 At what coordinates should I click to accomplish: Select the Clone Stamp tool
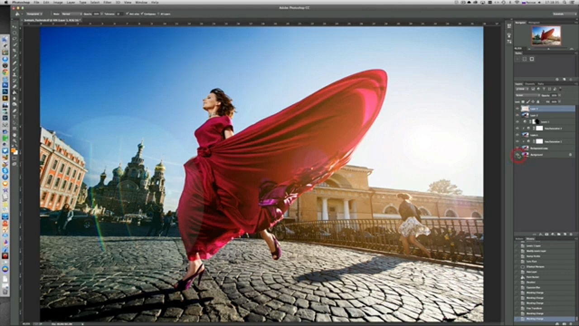pos(15,74)
